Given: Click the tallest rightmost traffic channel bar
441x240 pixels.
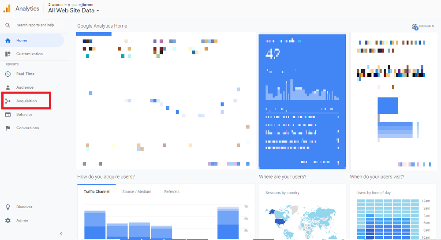Looking at the screenshot, I should [228, 223].
